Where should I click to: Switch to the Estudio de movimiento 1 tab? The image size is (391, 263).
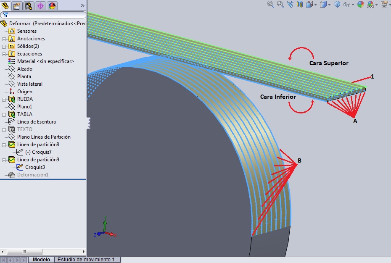pos(87,260)
